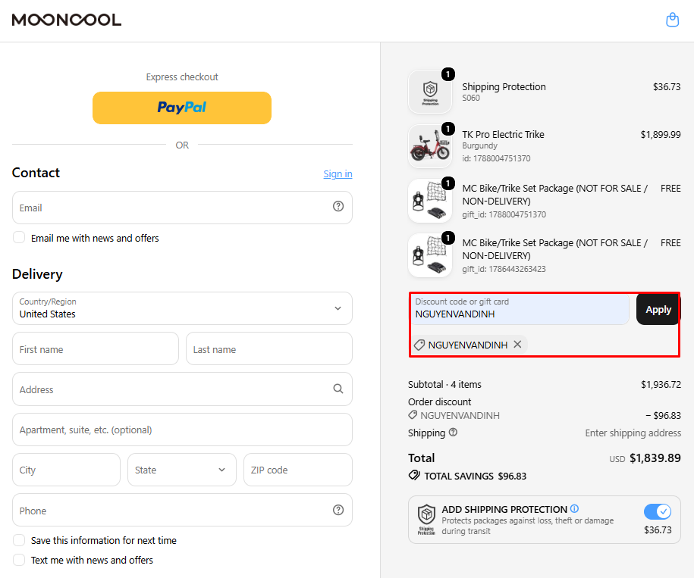Click the Shipping info question icon
The height and width of the screenshot is (578, 694).
pyautogui.click(x=454, y=432)
